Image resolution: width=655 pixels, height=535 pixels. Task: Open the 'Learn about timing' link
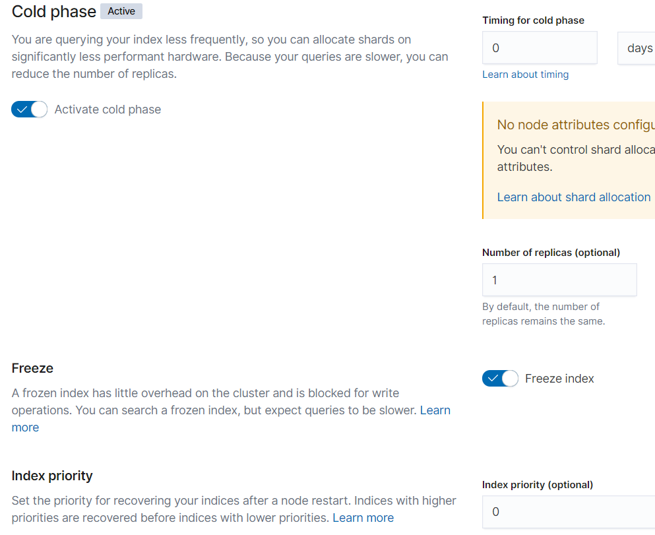[525, 75]
